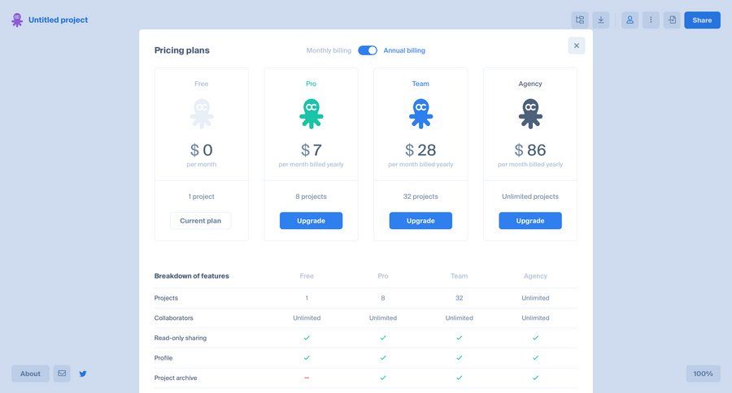732x393 pixels.
Task: Click the Free plan octopus icon
Action: coord(202,114)
